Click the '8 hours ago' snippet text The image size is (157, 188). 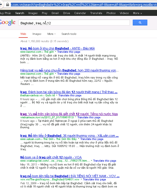[27, 121]
